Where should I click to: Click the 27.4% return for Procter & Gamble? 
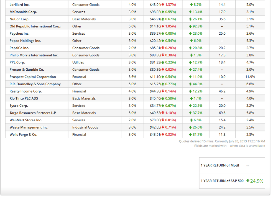tap(197, 70)
